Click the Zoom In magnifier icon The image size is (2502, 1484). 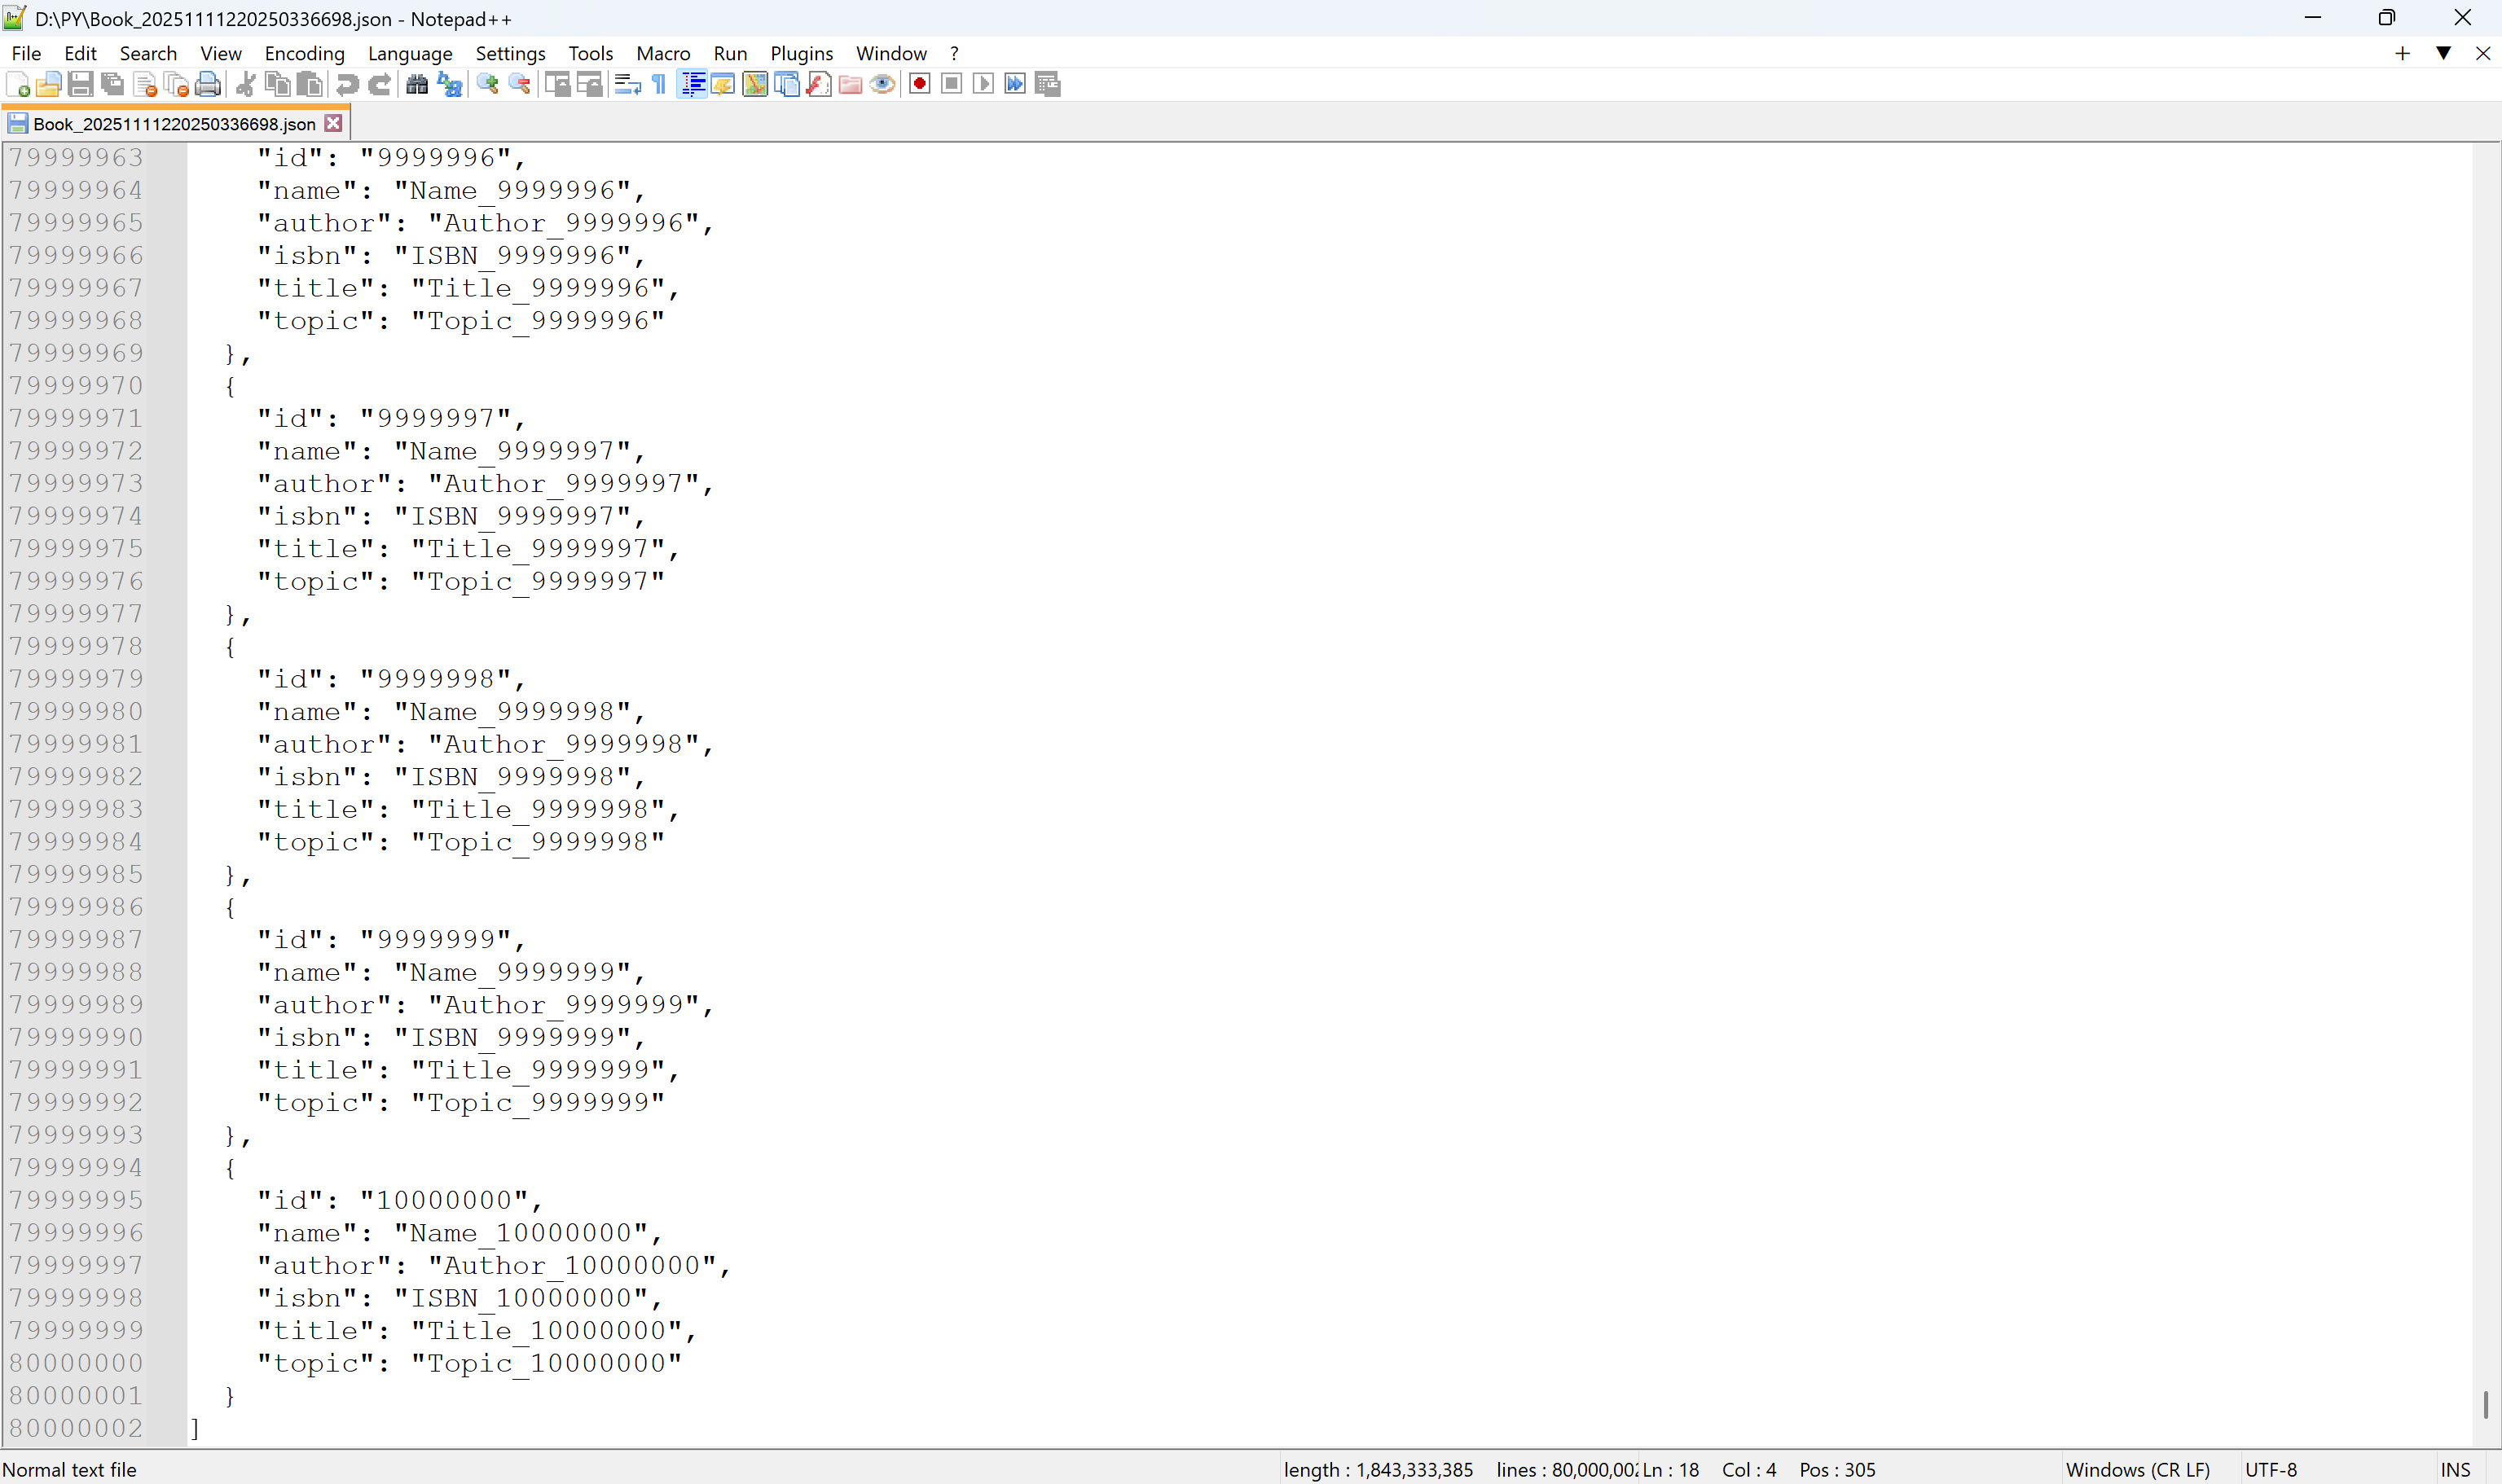(487, 84)
